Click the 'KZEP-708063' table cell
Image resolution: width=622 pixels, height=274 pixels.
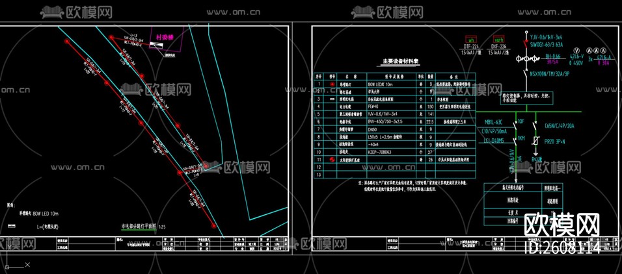[391, 152]
